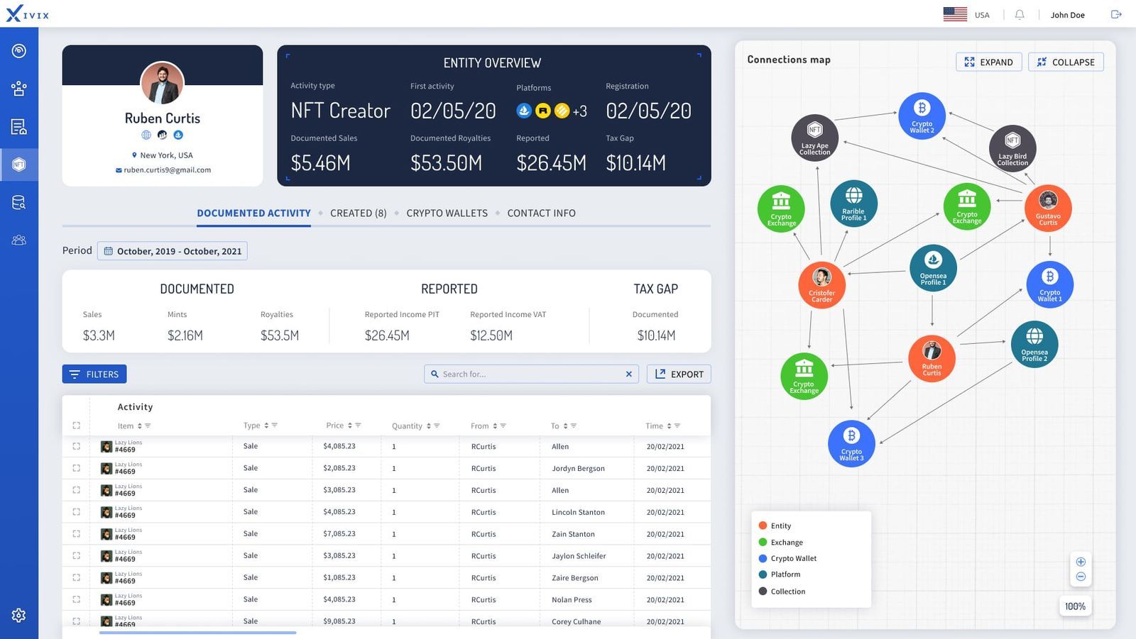Open the secured documents icon in the sidebar
1136x639 pixels.
click(x=19, y=126)
